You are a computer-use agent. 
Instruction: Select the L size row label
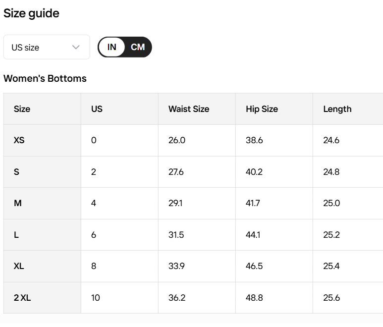click(16, 235)
